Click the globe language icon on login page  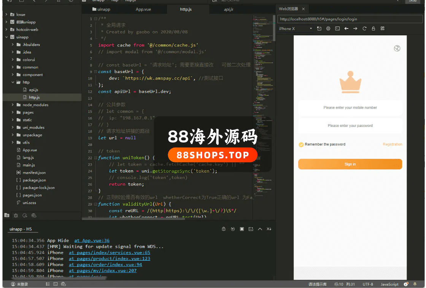point(397,48)
